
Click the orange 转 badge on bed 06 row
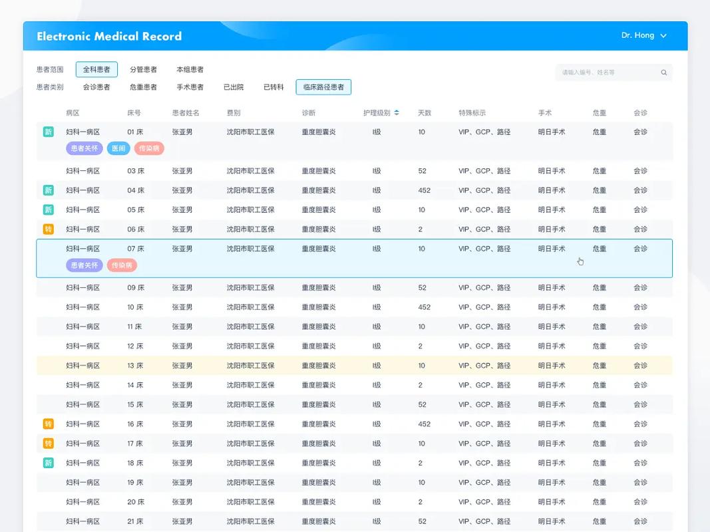(48, 229)
